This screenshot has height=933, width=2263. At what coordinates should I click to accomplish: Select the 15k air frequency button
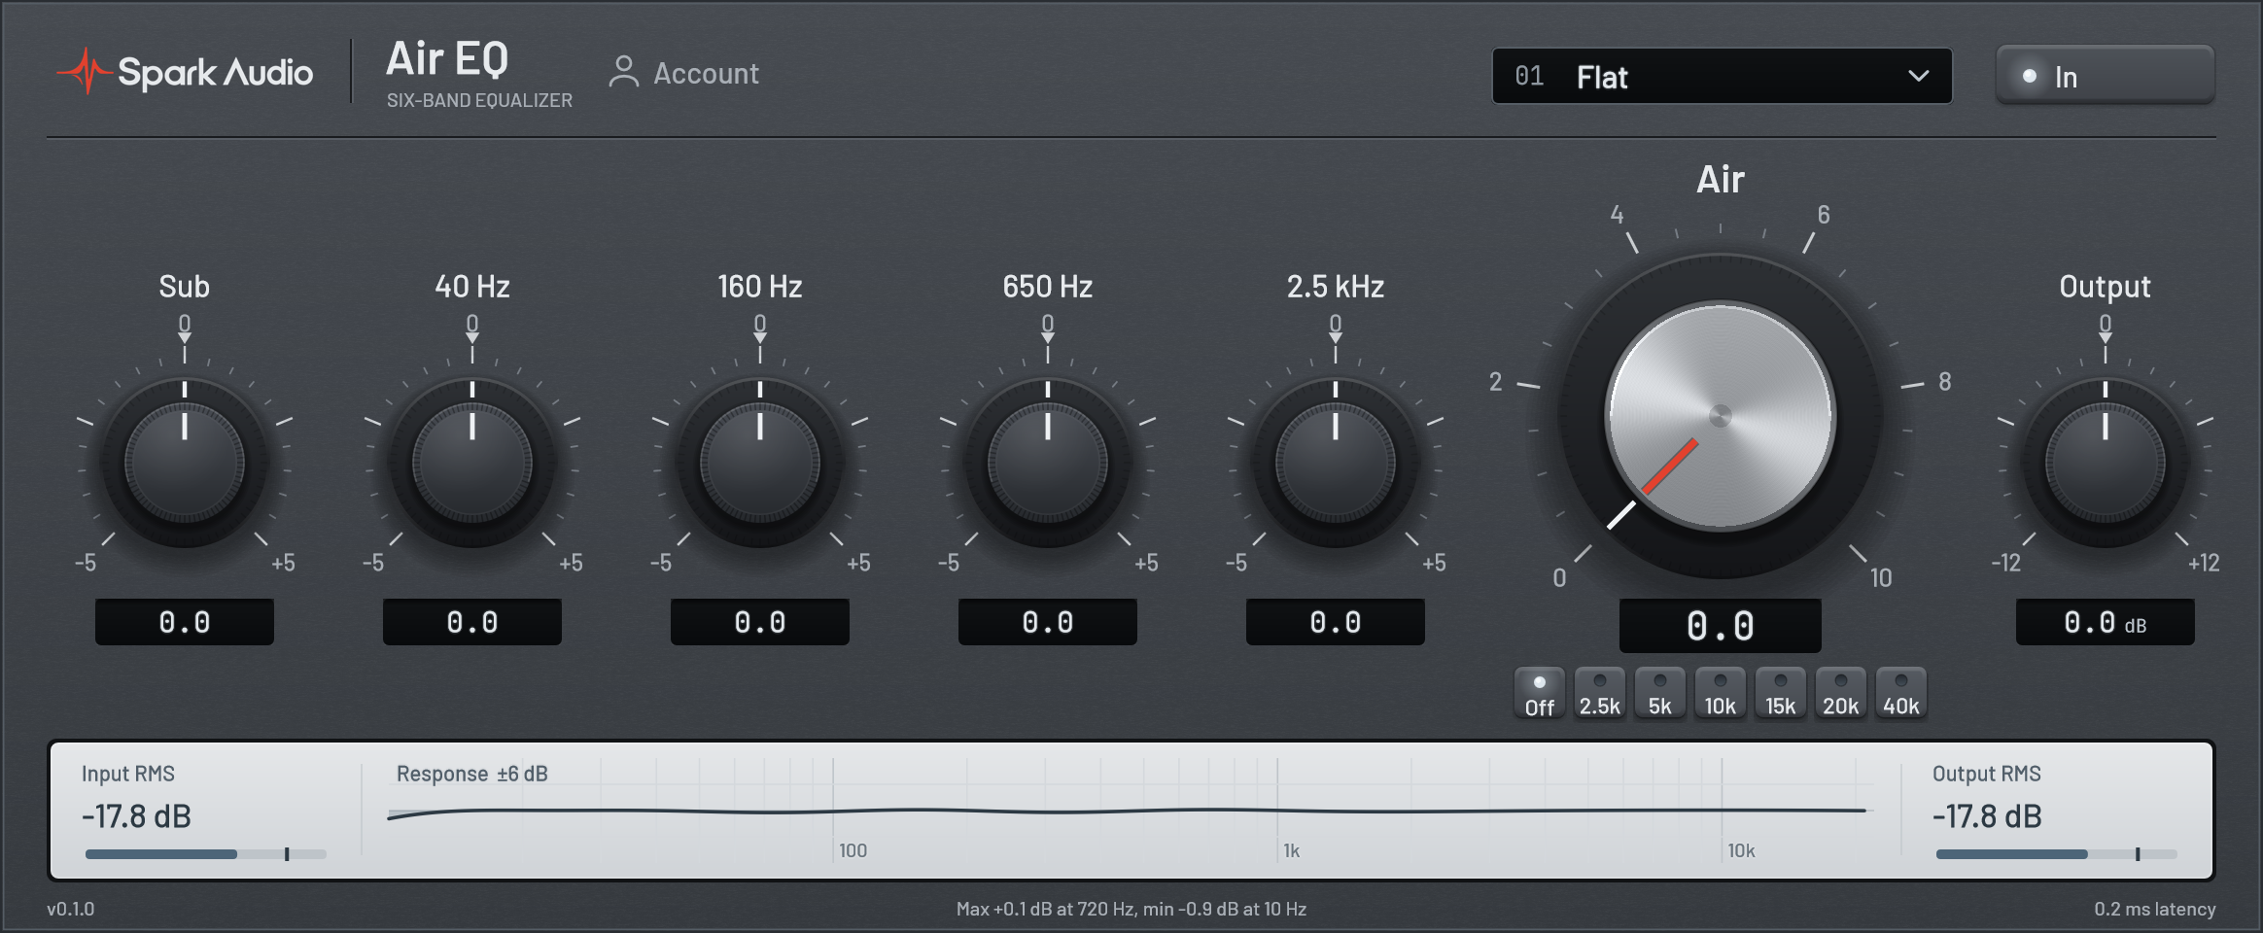click(1781, 694)
